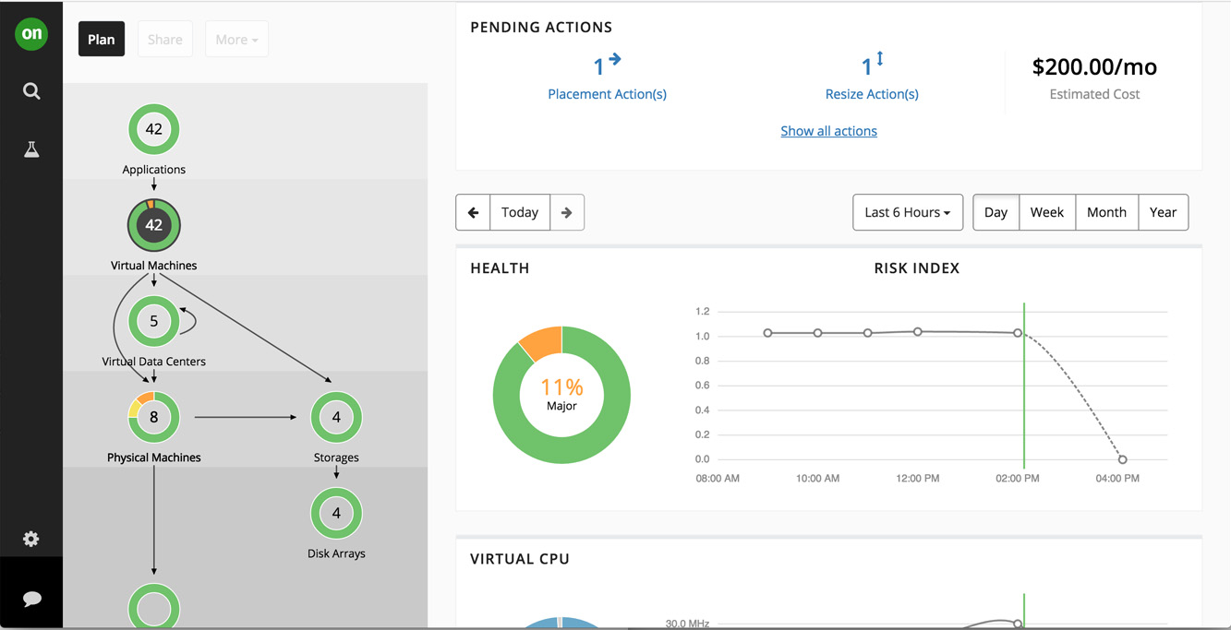This screenshot has height=630, width=1231.
Task: Open settings gear icon in sidebar
Action: [31, 539]
